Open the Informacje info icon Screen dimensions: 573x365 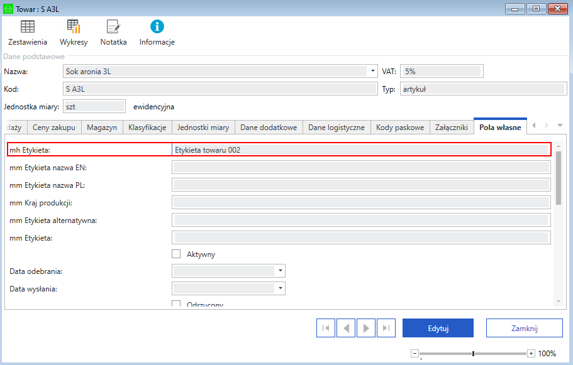coord(157,27)
